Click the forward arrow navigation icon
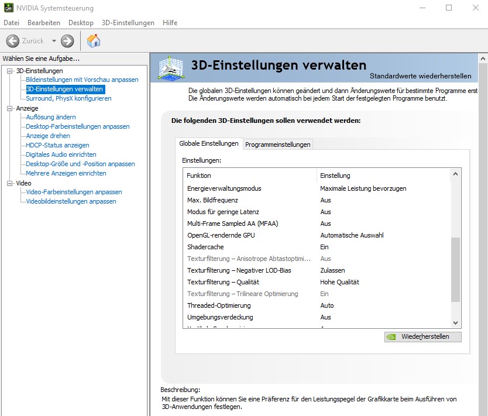 pyautogui.click(x=67, y=41)
